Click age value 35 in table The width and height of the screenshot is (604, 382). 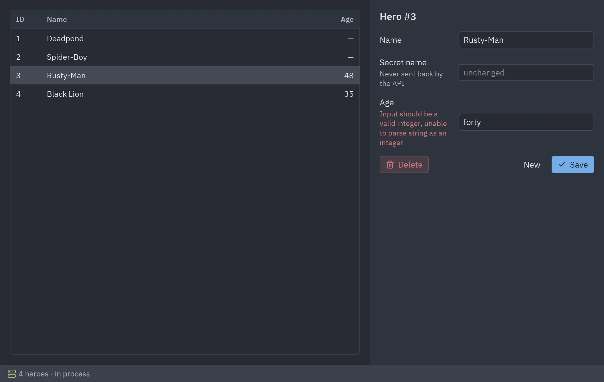(349, 94)
